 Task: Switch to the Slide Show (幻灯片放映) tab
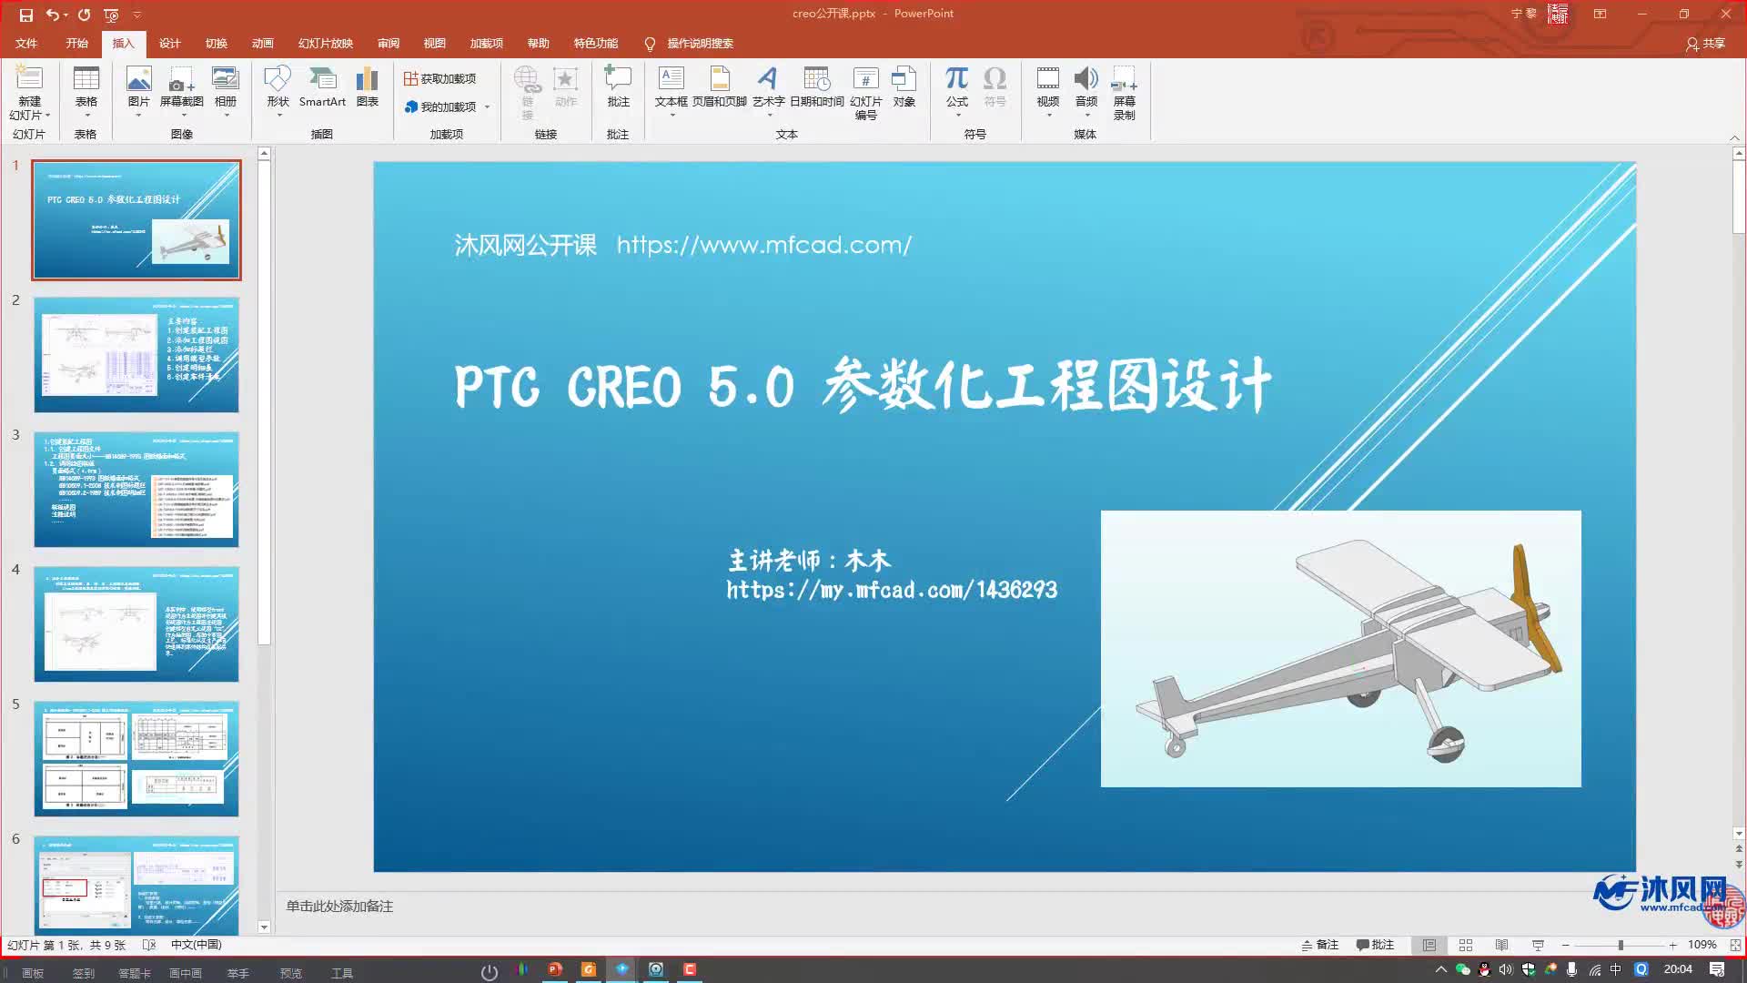coord(325,43)
